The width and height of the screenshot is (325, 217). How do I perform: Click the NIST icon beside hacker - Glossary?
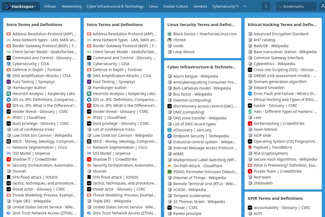coord(250,106)
